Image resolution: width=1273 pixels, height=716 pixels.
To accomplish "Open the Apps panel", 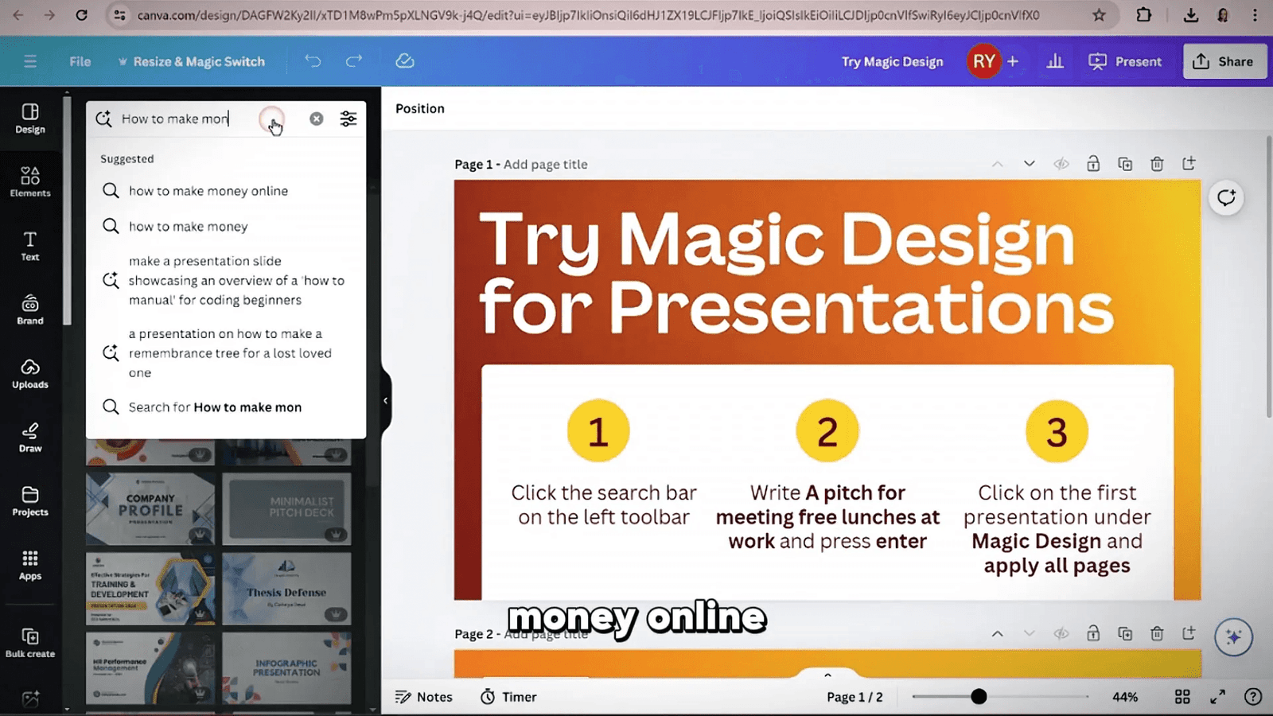I will (x=30, y=565).
